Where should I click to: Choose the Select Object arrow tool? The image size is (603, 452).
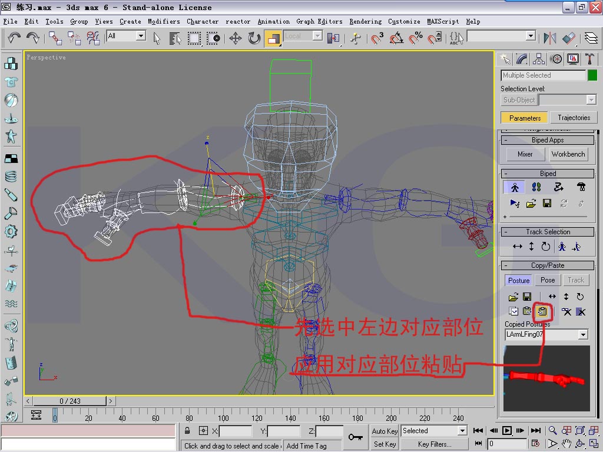click(157, 38)
